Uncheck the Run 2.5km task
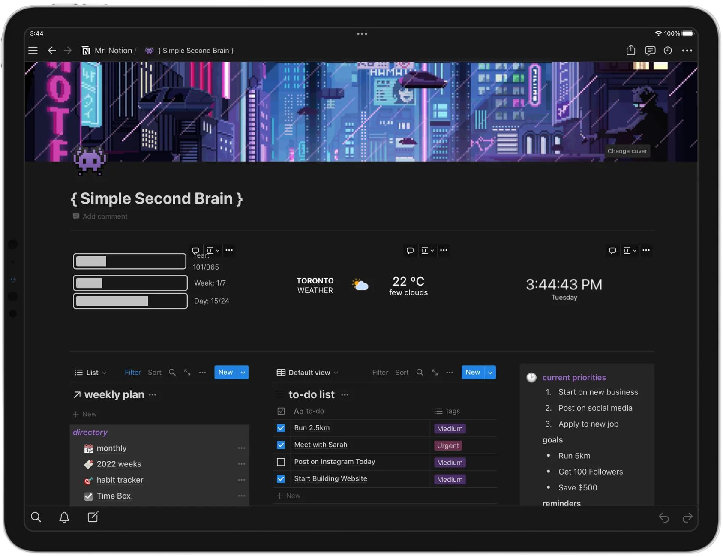Viewport: 723px width, 556px height. [281, 428]
